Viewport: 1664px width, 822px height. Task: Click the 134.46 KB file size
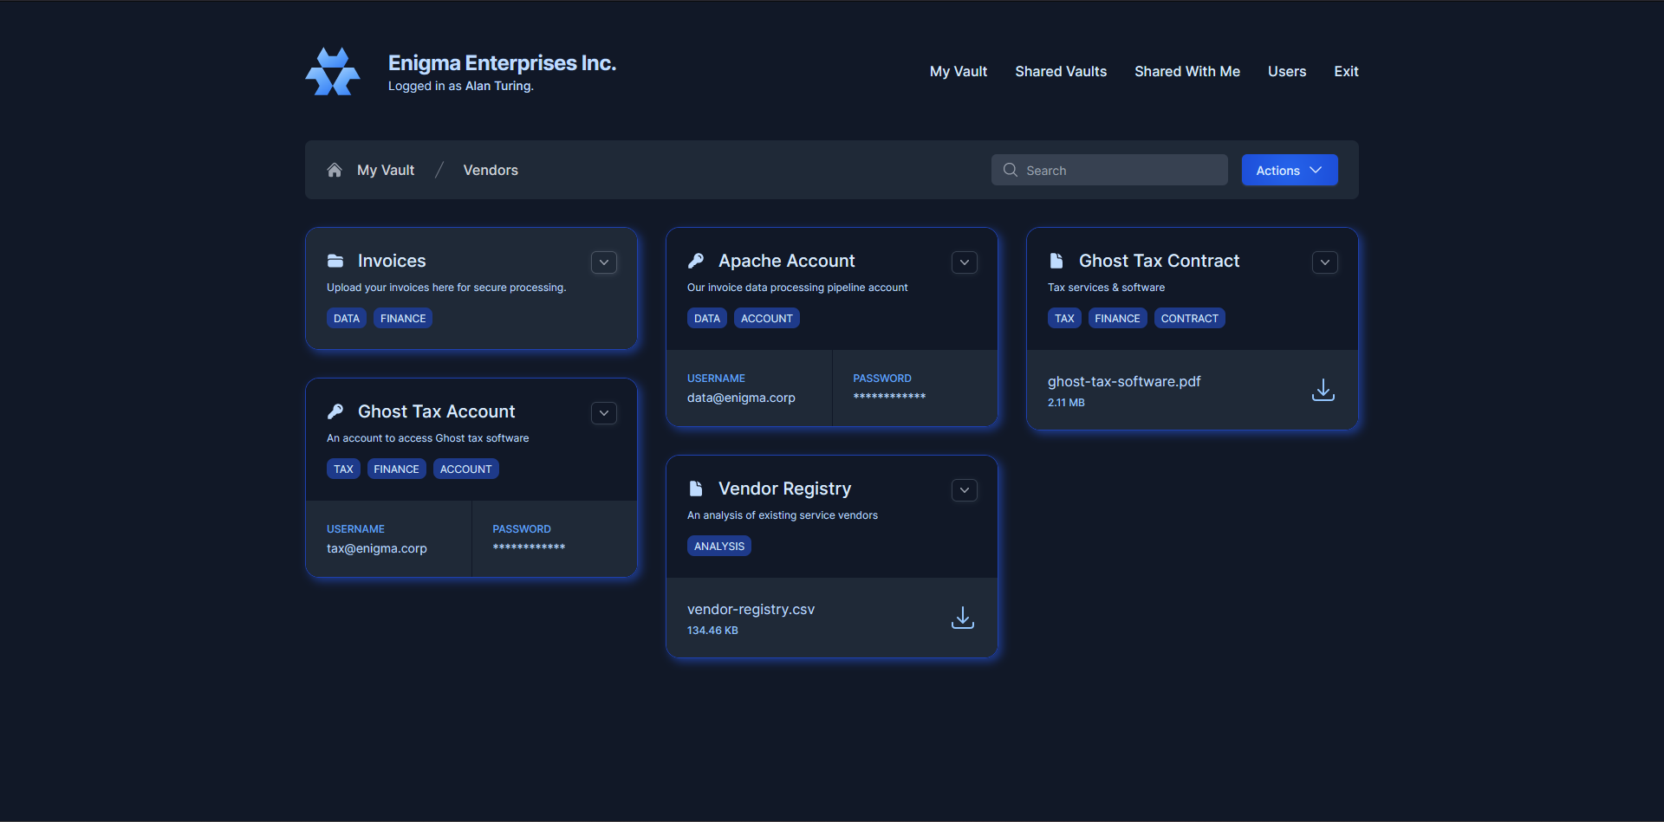tap(712, 631)
